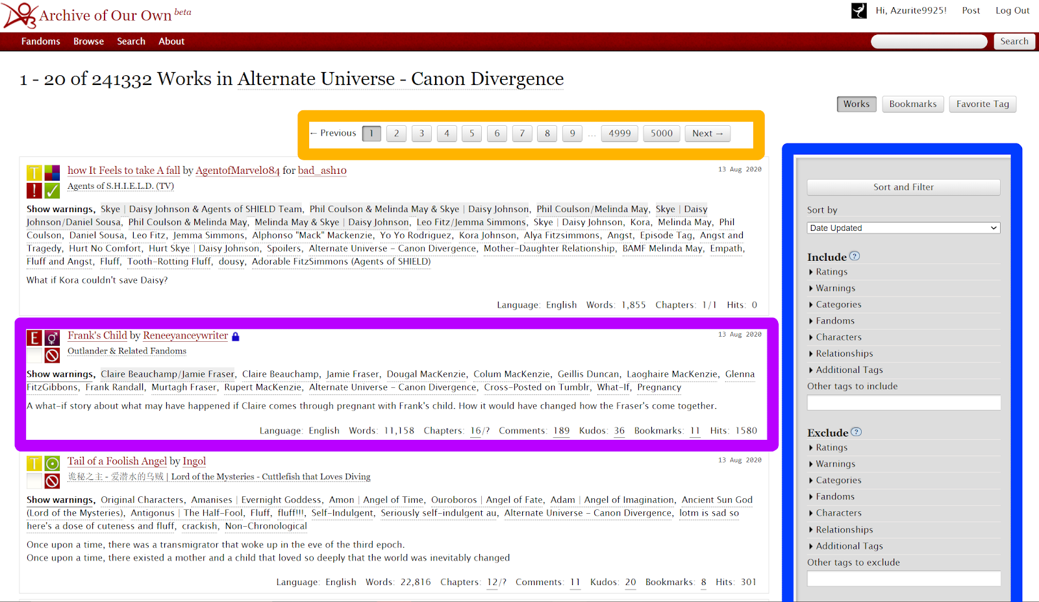This screenshot has height=602, width=1039.
Task: Expand Warnings under Exclude
Action: pos(832,464)
